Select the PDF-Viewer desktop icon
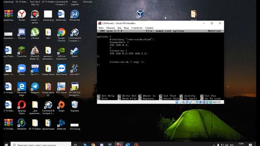Image resolution: width=260 pixels, height=146 pixels. (61, 88)
